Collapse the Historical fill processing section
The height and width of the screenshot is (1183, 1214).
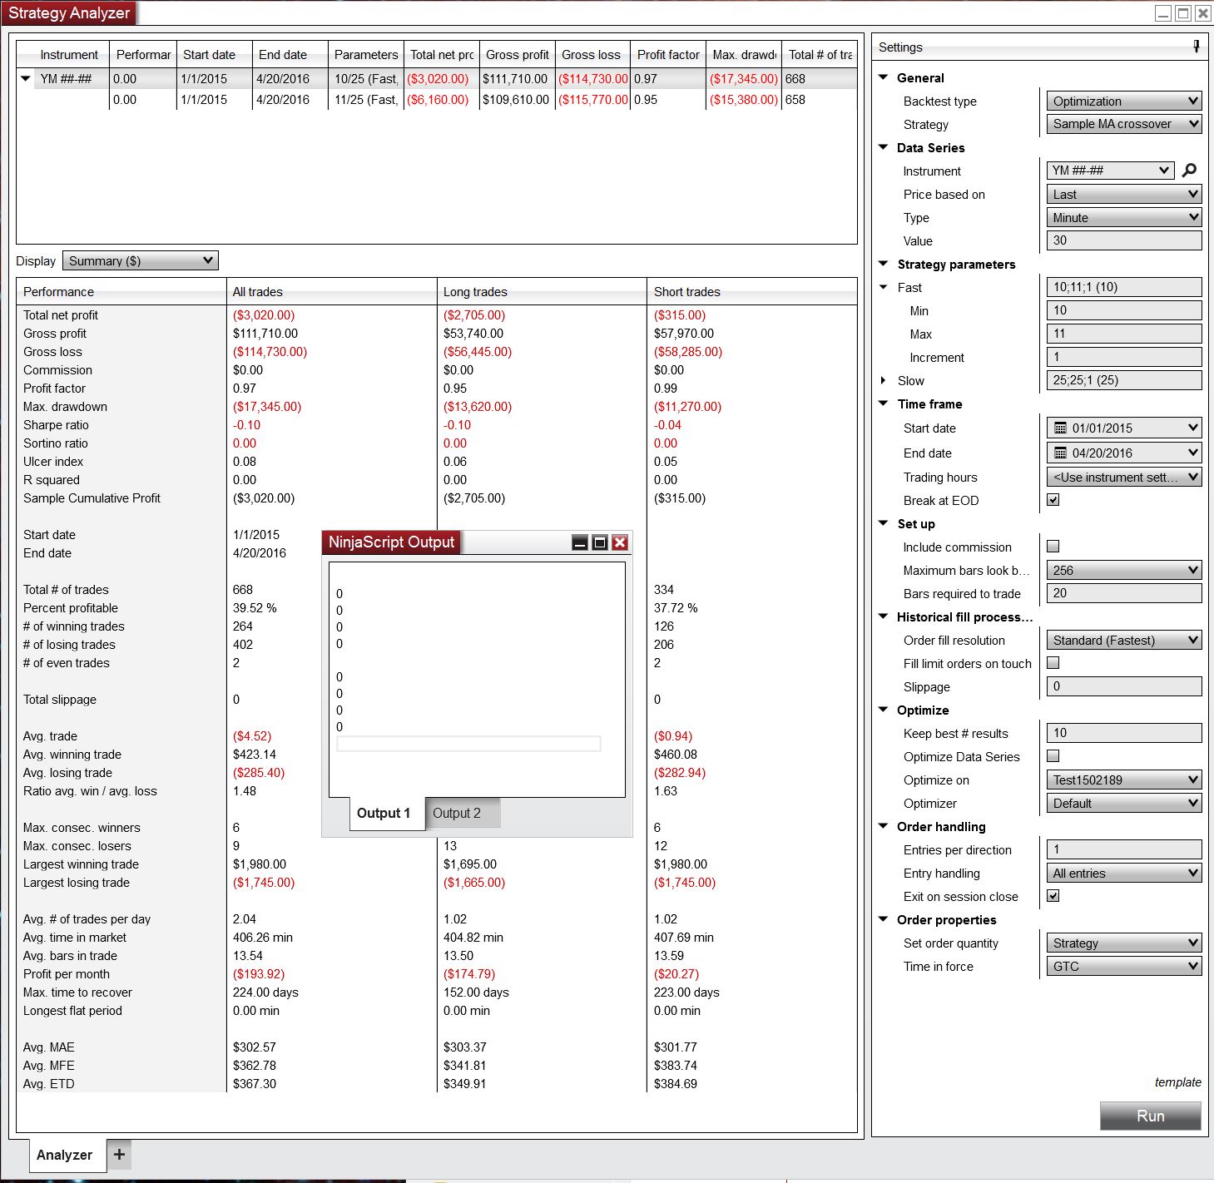pos(884,616)
